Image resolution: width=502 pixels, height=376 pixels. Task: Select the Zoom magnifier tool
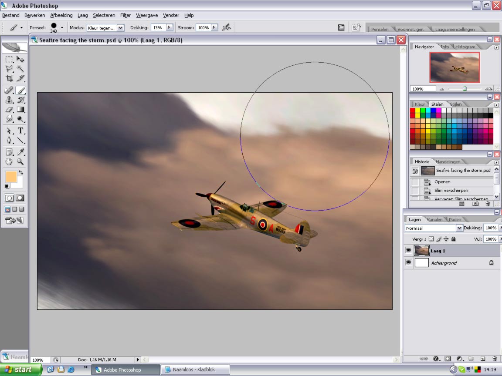tap(20, 161)
